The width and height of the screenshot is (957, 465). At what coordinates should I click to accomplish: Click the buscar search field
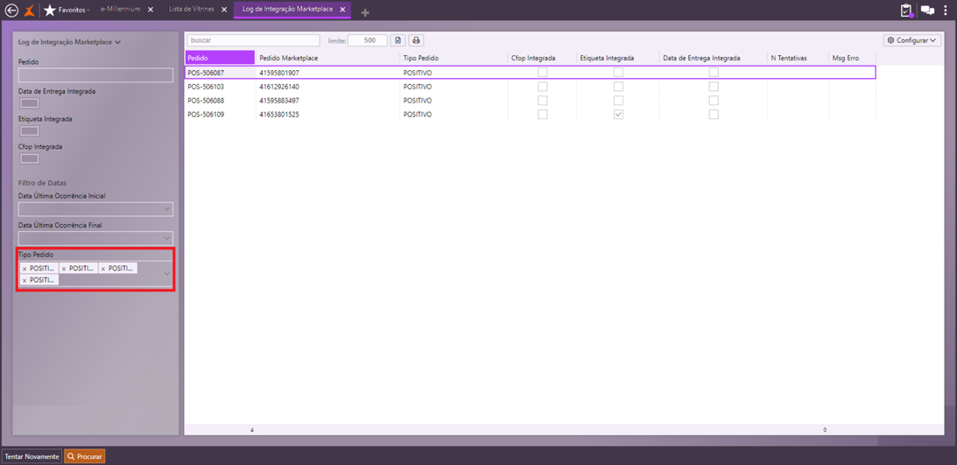click(253, 40)
